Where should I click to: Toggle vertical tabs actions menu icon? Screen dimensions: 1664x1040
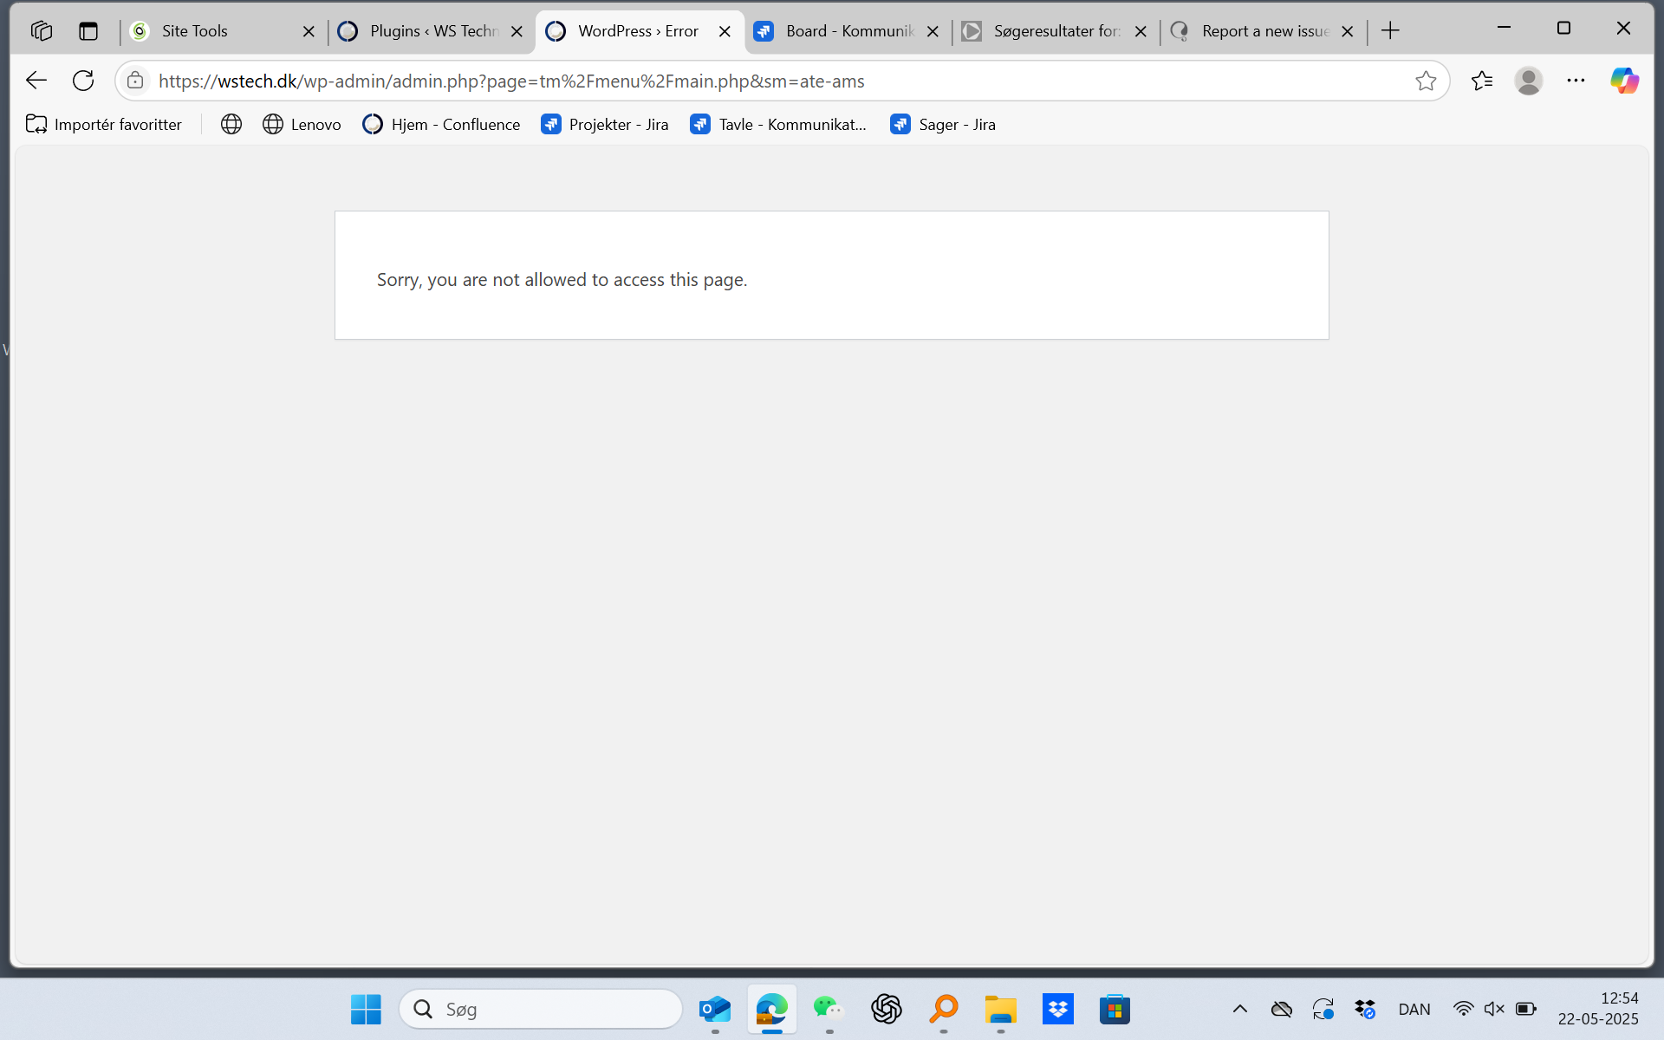coord(88,31)
